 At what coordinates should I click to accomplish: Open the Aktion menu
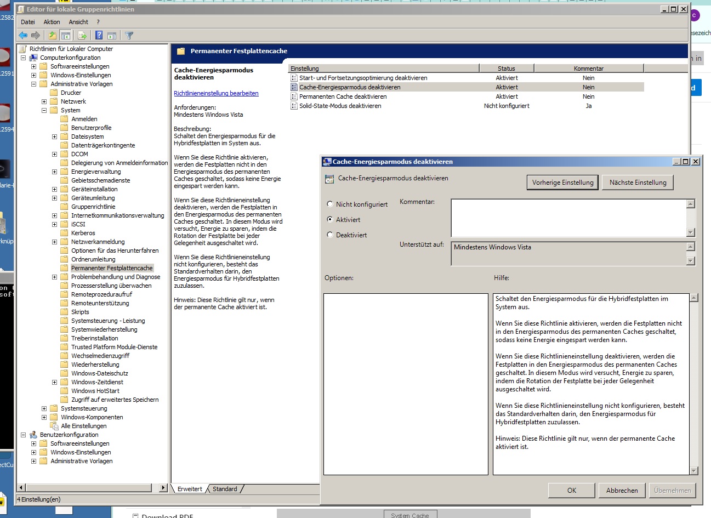(x=52, y=22)
